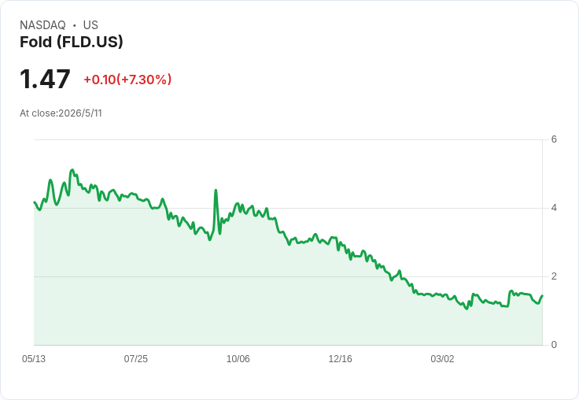The width and height of the screenshot is (579, 400).
Task: Click the NASDAQ exchange label
Action: 42,24
